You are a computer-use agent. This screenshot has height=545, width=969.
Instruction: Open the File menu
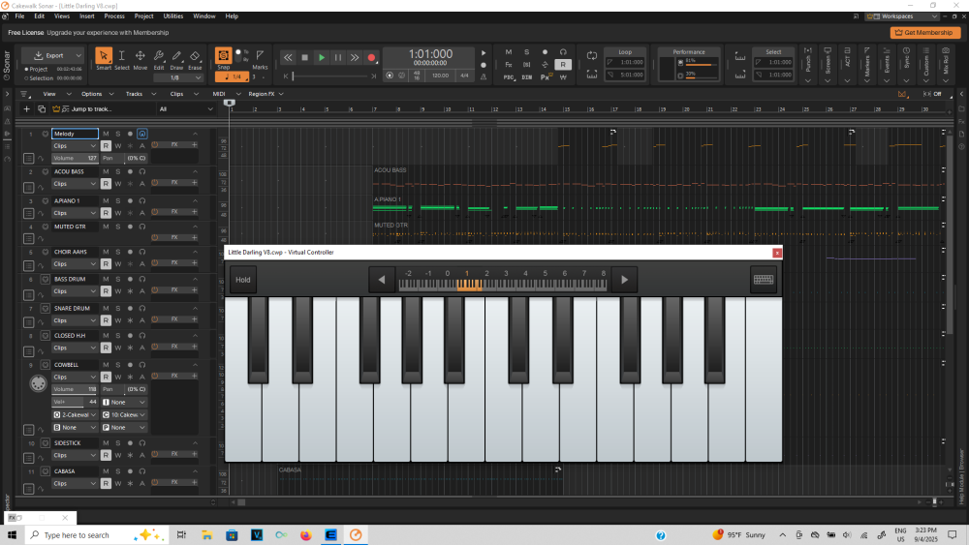tap(19, 16)
